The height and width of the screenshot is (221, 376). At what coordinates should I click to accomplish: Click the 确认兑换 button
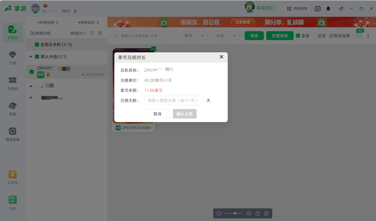185,114
